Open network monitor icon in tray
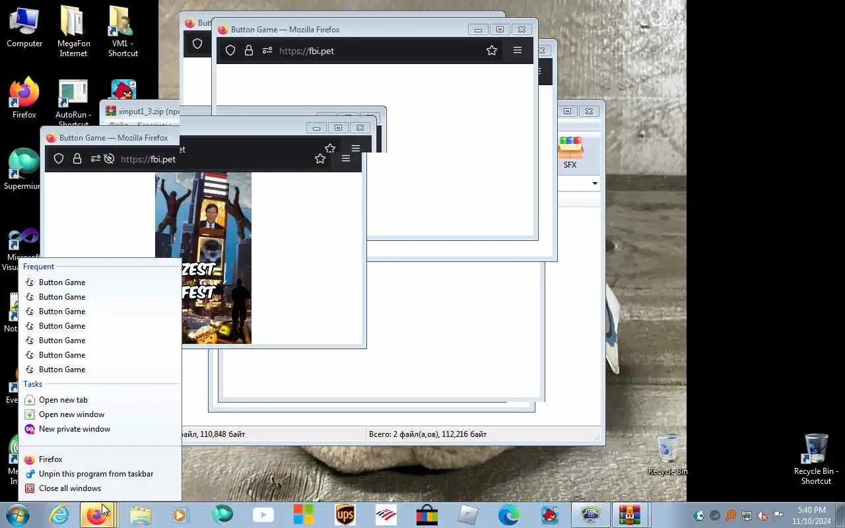The width and height of the screenshot is (845, 528). coord(747,515)
